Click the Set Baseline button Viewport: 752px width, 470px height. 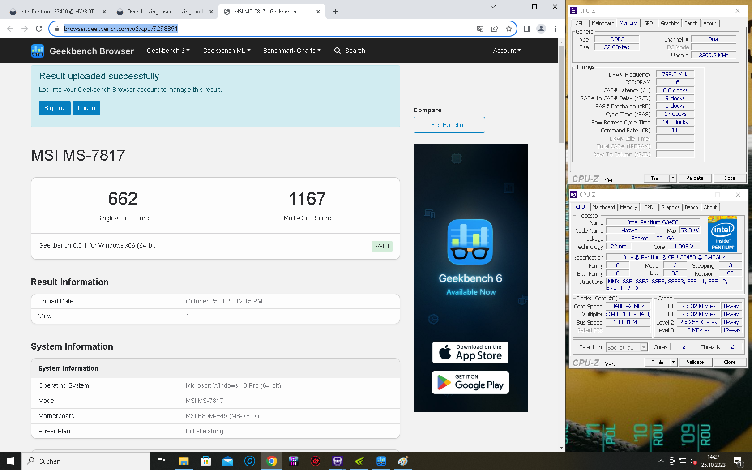coord(449,125)
